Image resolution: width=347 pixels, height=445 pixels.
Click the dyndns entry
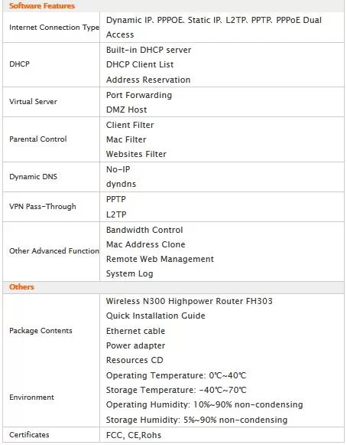point(121,184)
